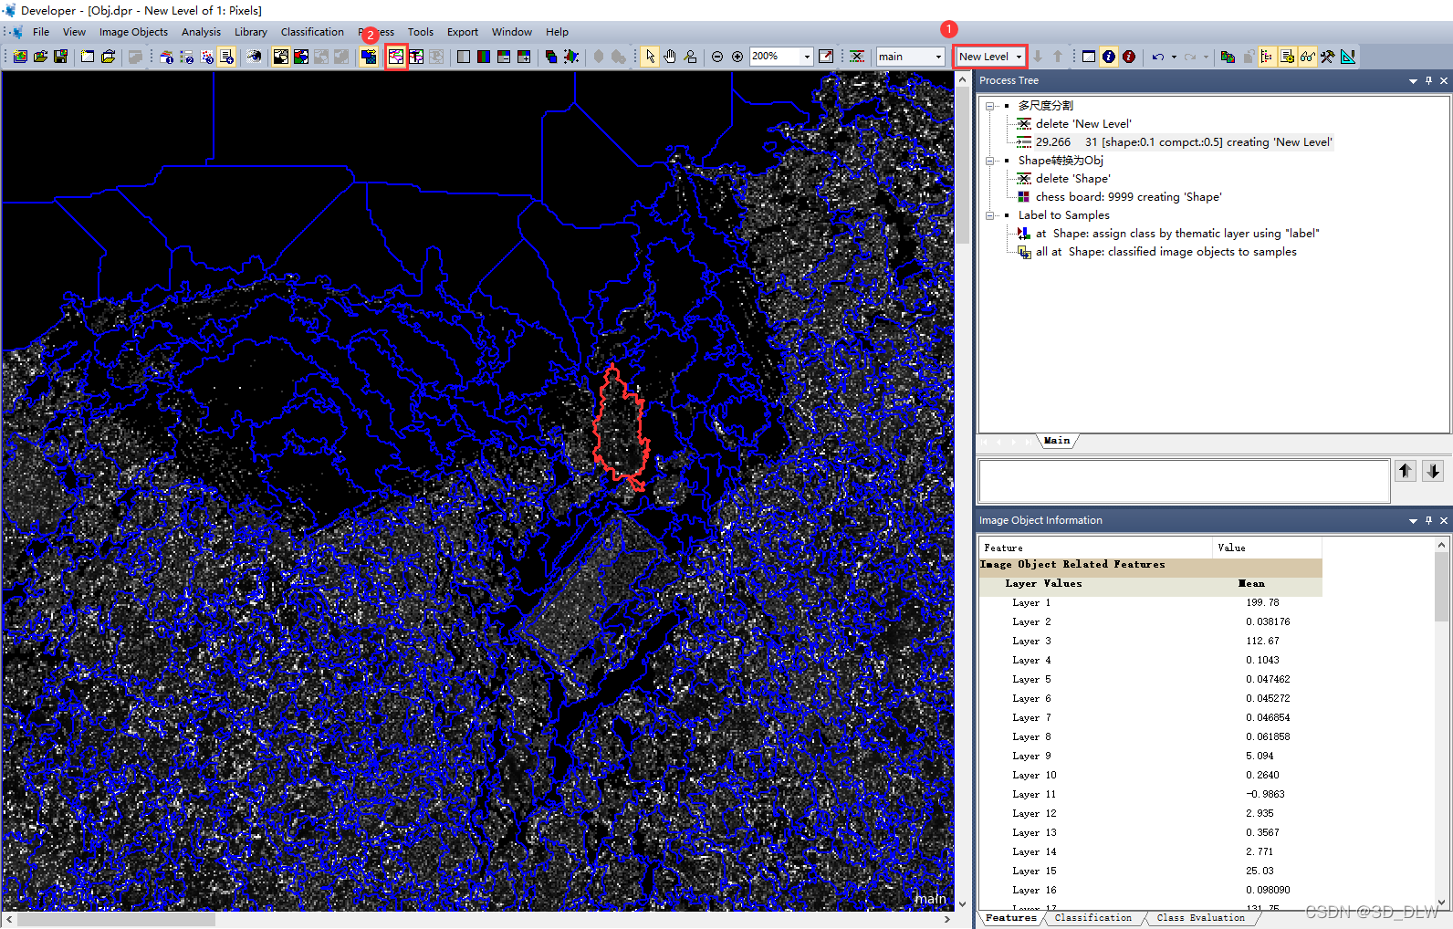Open the 'main' map selection dropdown

click(x=938, y=57)
